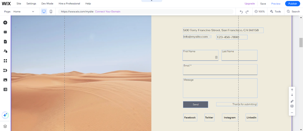Image resolution: width=303 pixels, height=131 pixels.
Task: Click the minus icon in section toolbar
Action: click(292, 113)
